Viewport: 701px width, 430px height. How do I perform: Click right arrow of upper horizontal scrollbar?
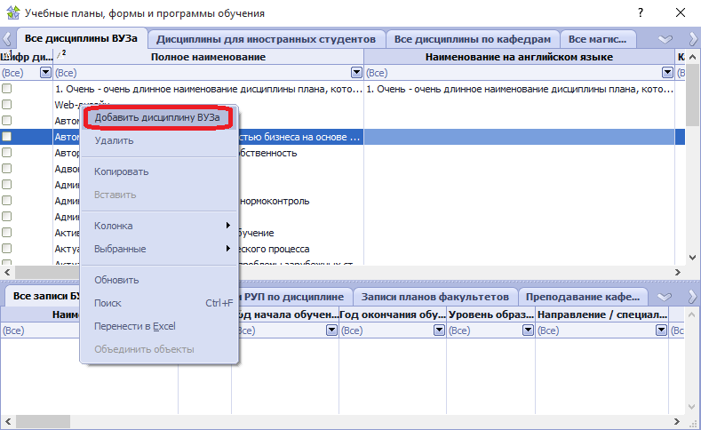(678, 272)
